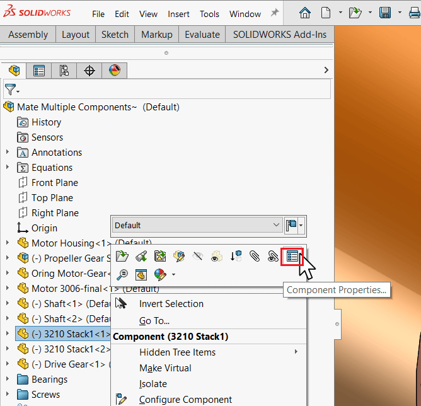Image resolution: width=421 pixels, height=406 pixels.
Task: Expand the Open file dropdown arrow
Action: [370, 13]
